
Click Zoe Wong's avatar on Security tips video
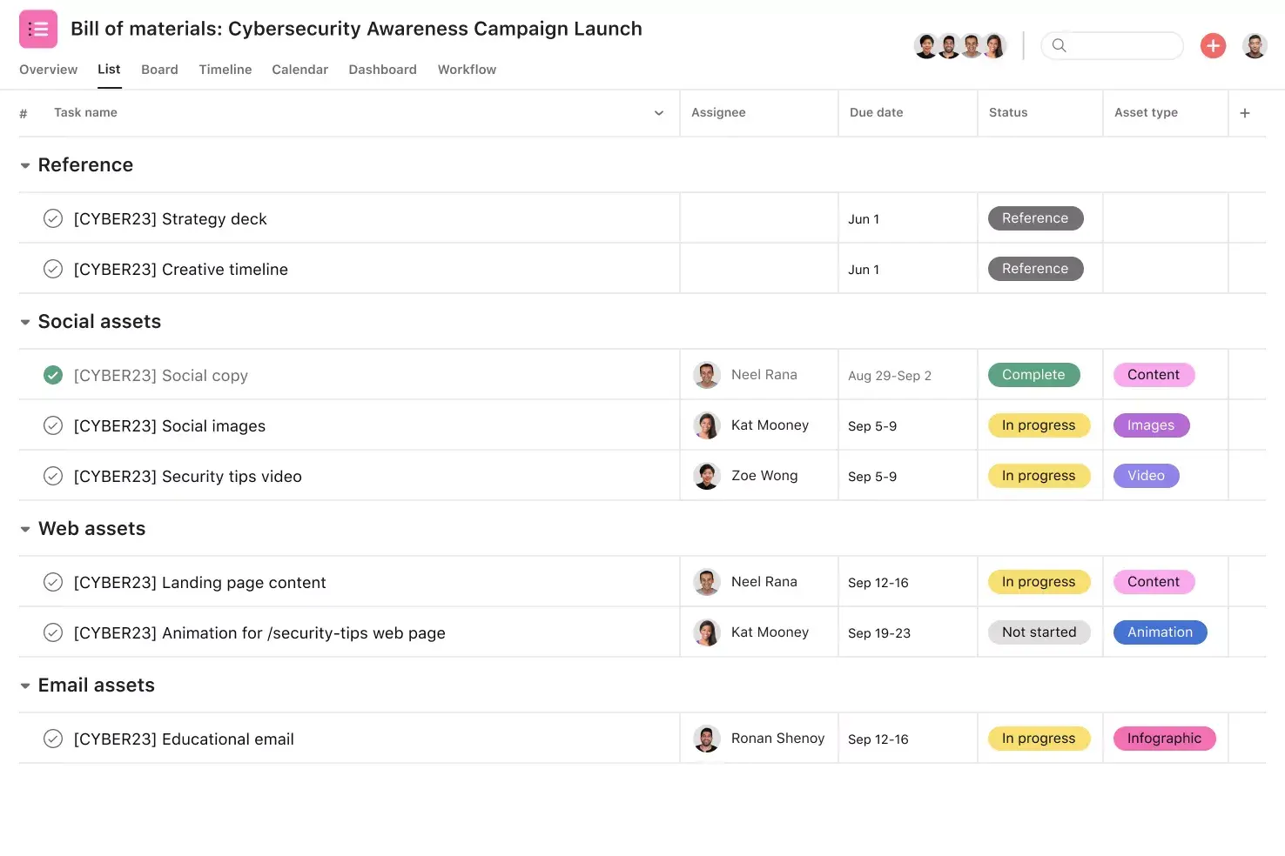pos(706,476)
